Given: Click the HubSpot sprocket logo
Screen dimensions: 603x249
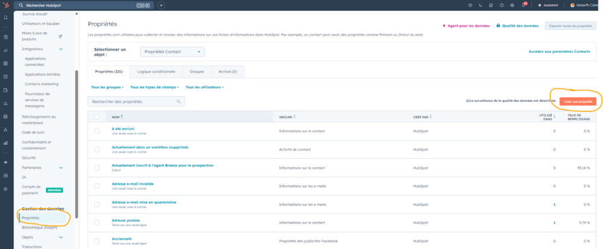Looking at the screenshot, I should point(5,5).
